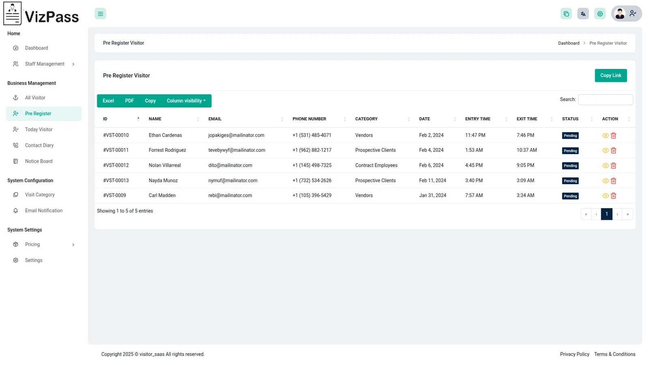Click the Copy Link button
This screenshot has width=649, height=365.
click(x=610, y=75)
